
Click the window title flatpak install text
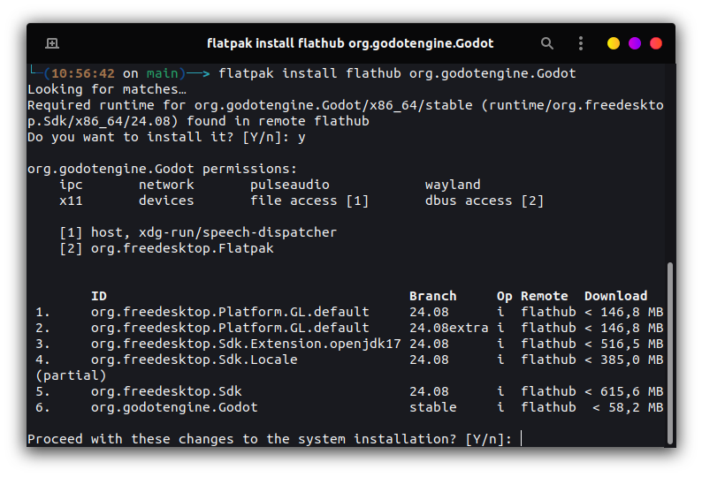point(350,43)
